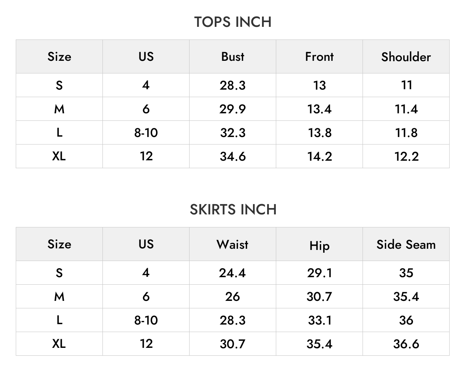
Task: Click the Front column header
Action: (x=319, y=56)
